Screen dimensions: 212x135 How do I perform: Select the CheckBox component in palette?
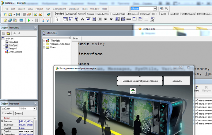pyautogui.click(x=106, y=19)
